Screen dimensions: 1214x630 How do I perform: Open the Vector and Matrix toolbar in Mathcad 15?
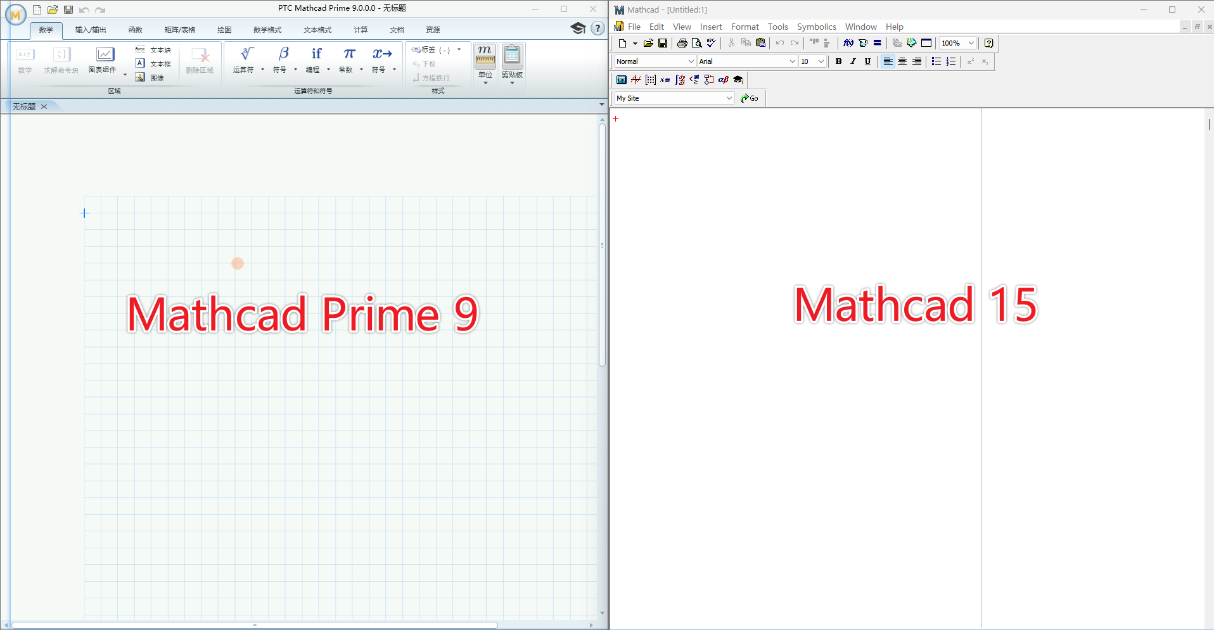point(650,80)
